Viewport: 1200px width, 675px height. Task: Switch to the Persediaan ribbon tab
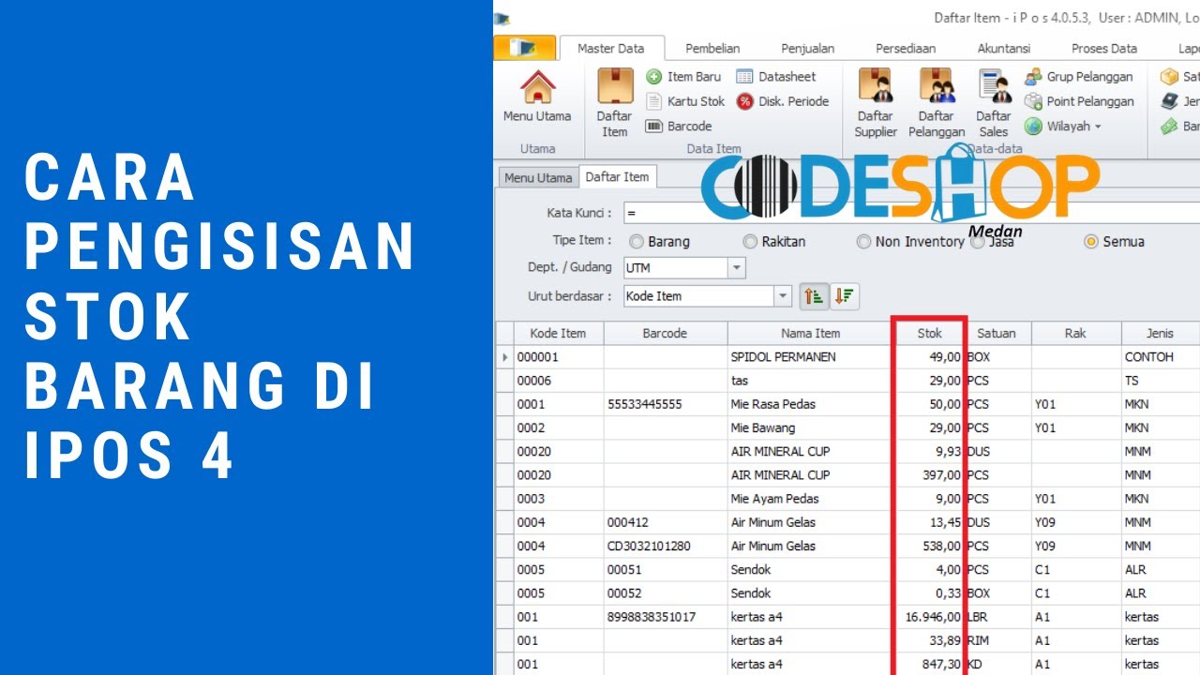point(906,49)
